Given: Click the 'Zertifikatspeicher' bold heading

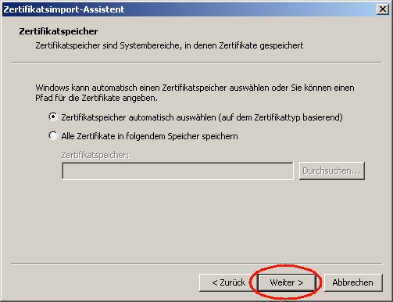Looking at the screenshot, I should tap(59, 31).
